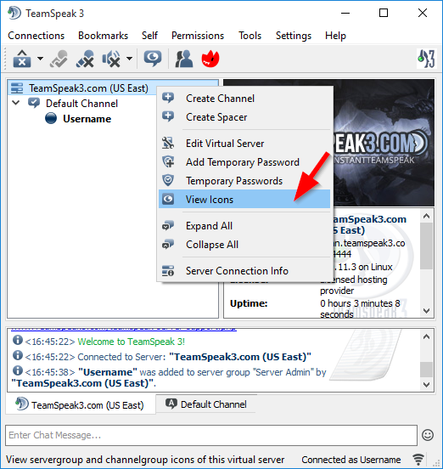Choose Expand All in the context menu
The width and height of the screenshot is (443, 469).
pos(244,226)
